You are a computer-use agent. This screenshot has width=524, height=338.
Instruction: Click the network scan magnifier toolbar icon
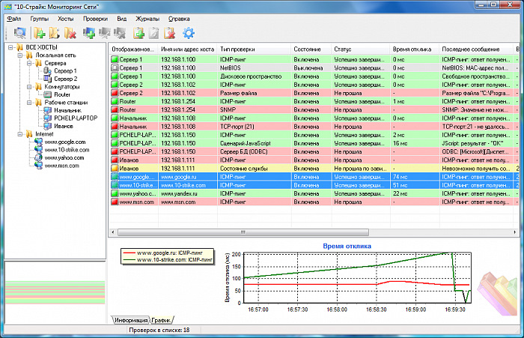coord(19,32)
